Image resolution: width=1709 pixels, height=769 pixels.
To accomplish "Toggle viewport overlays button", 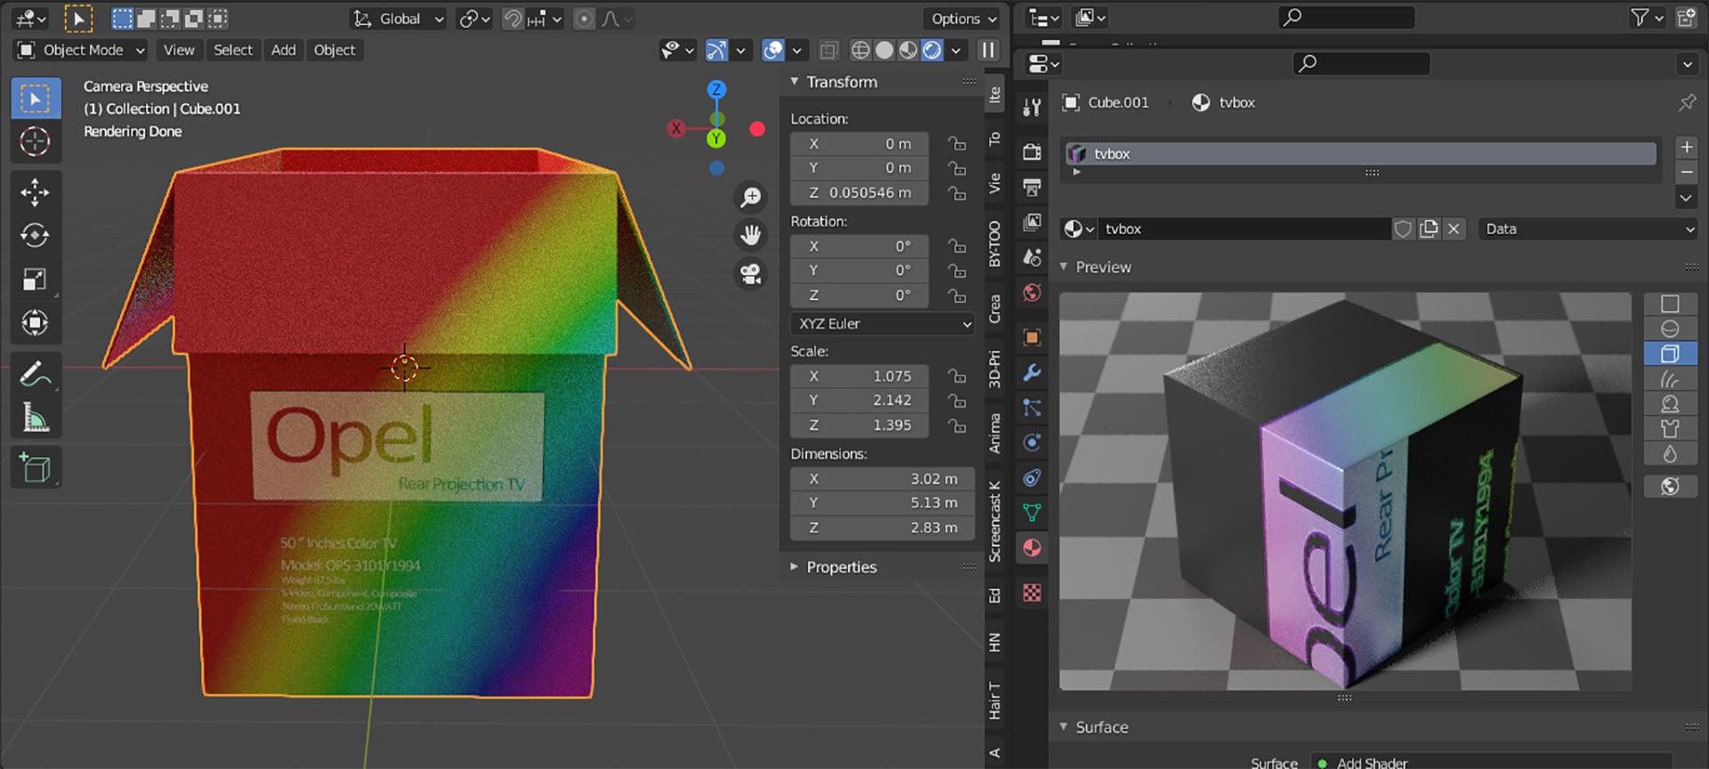I will coord(774,51).
